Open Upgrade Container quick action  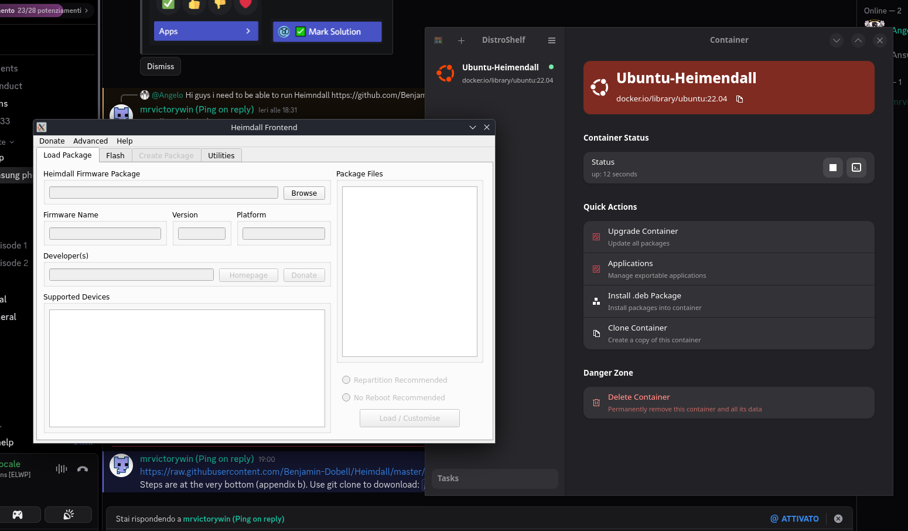(x=729, y=237)
